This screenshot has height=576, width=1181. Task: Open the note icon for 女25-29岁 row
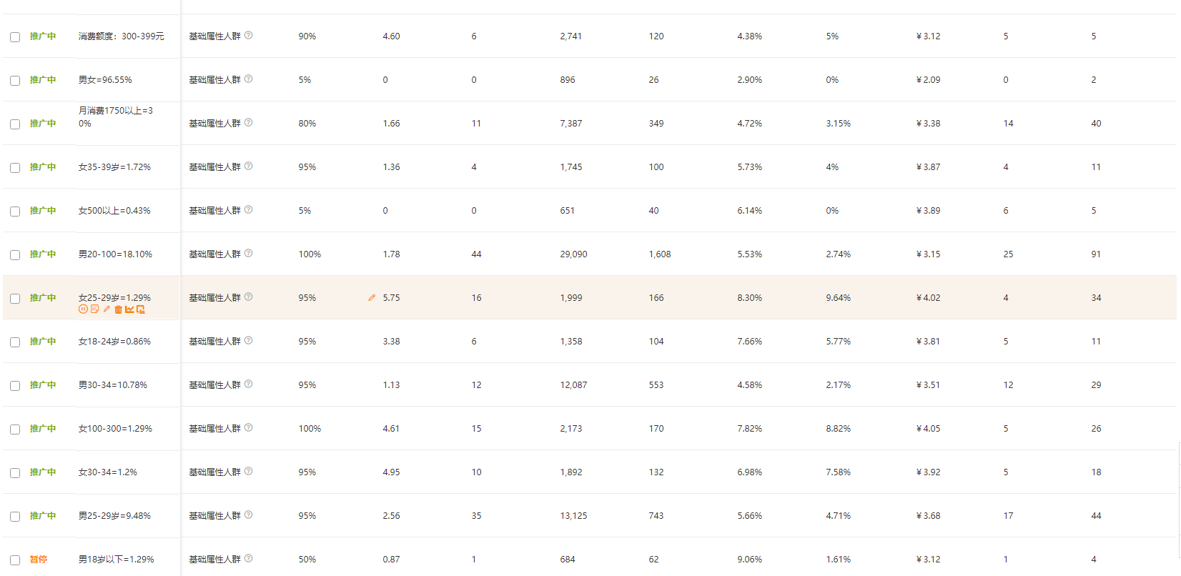coord(94,309)
